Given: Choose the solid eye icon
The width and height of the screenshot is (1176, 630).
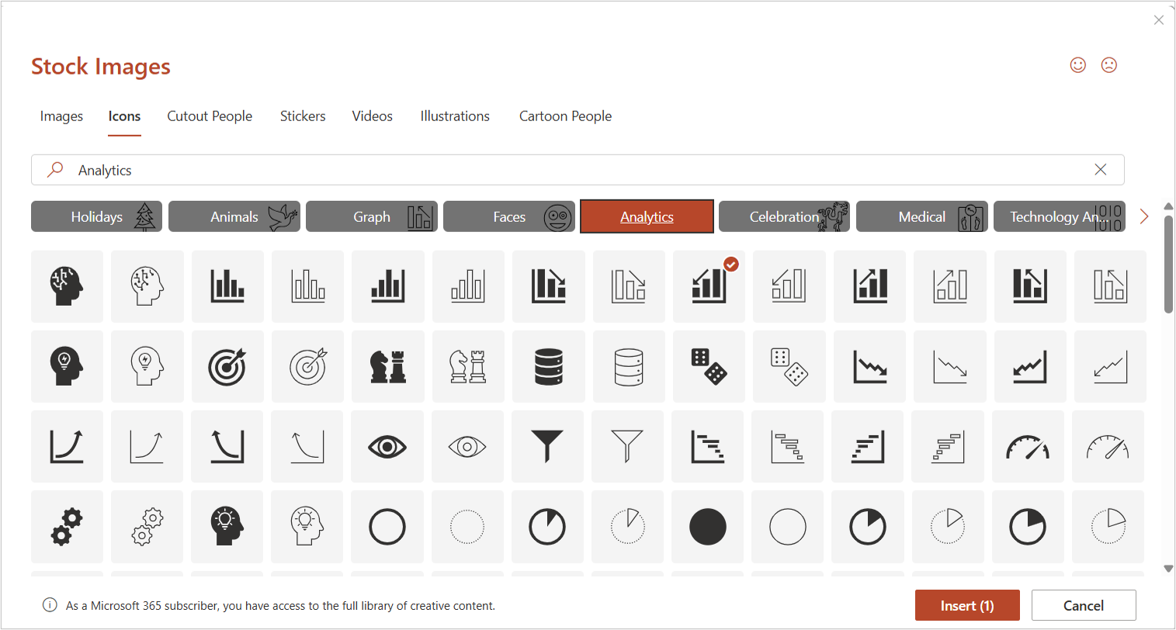Looking at the screenshot, I should click(x=387, y=446).
